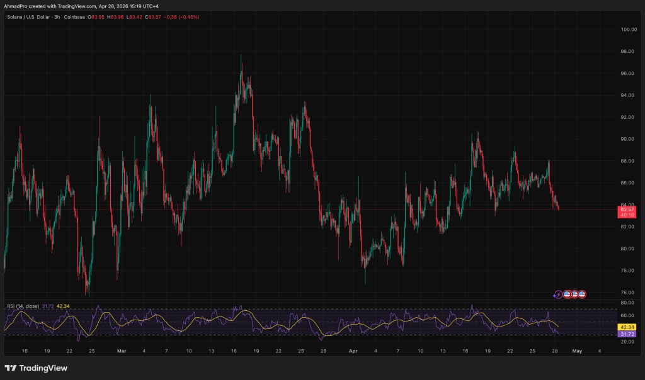Click the red 83.57 current price label
This screenshot has height=380, width=645.
click(x=627, y=209)
